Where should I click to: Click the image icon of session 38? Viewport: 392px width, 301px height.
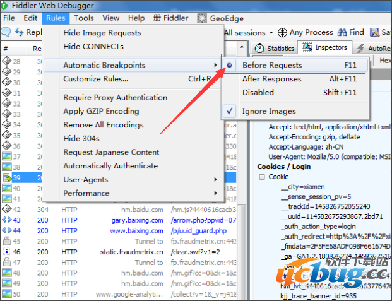pyautogui.click(x=7, y=167)
